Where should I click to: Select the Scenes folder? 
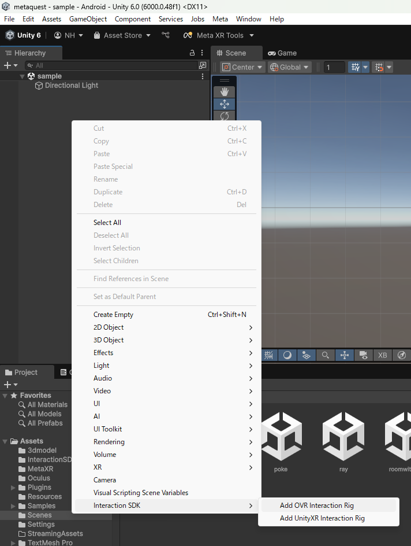(35, 515)
